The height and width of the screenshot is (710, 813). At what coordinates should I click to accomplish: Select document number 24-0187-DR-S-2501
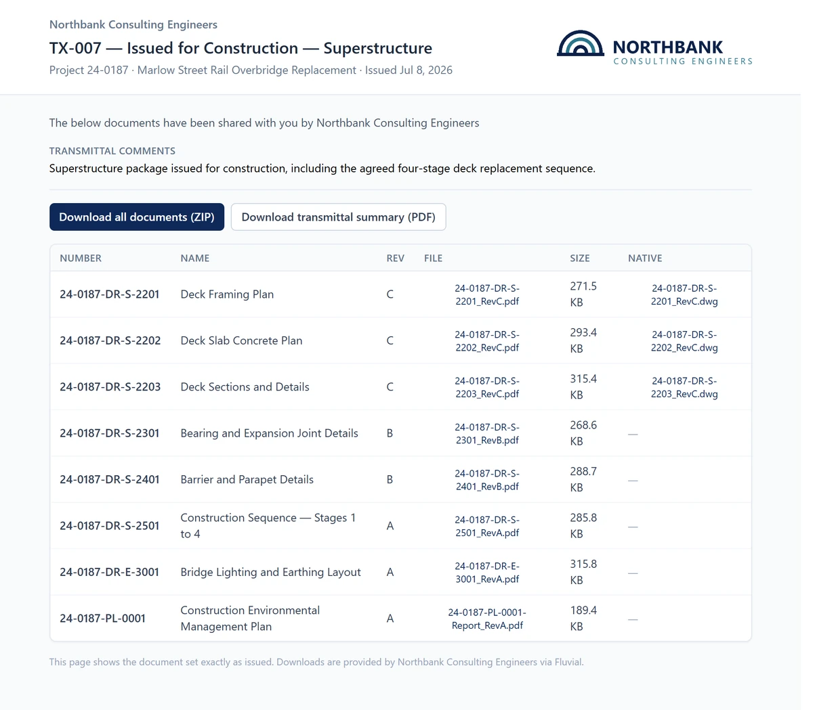coord(110,526)
